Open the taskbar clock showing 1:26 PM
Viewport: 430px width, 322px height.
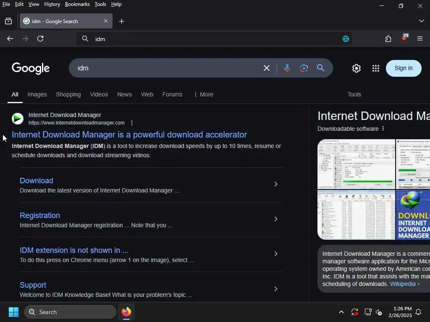[400, 312]
